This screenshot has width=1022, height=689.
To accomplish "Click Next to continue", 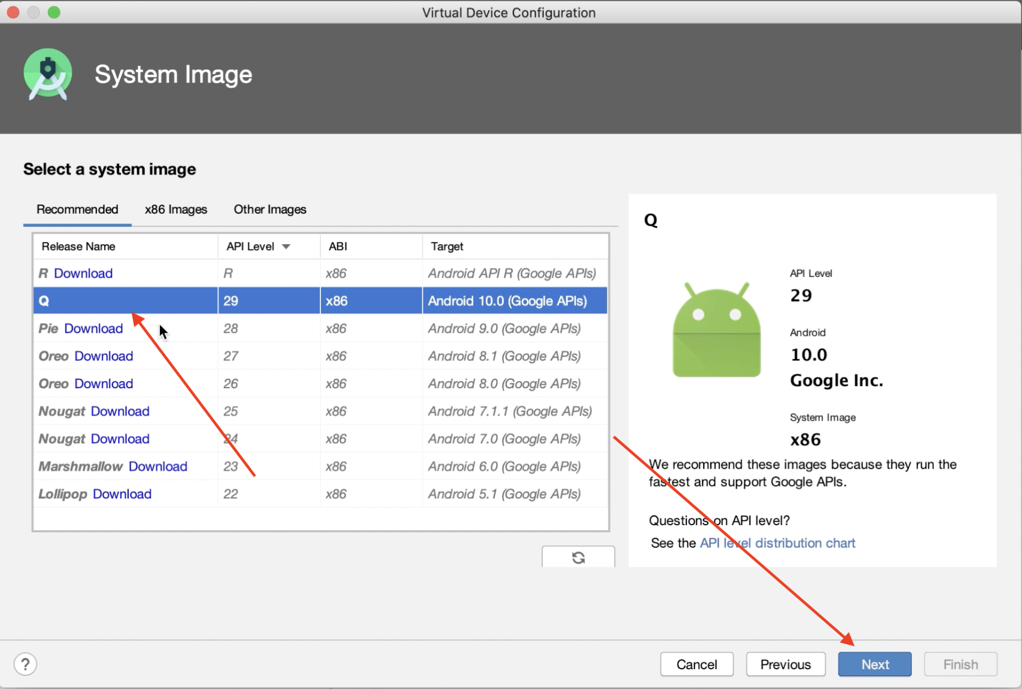I will [x=874, y=664].
